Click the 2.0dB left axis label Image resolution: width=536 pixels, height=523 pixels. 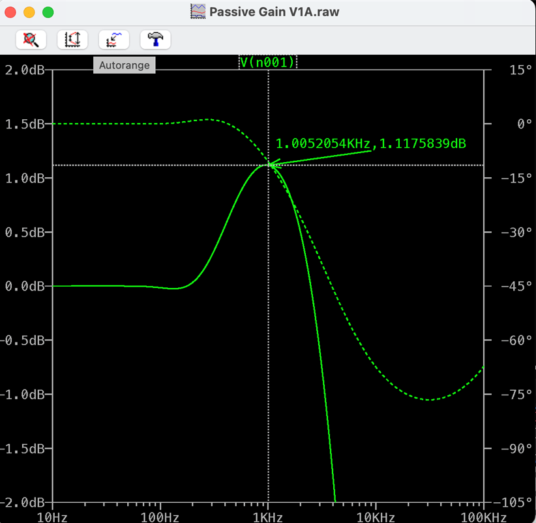(25, 70)
